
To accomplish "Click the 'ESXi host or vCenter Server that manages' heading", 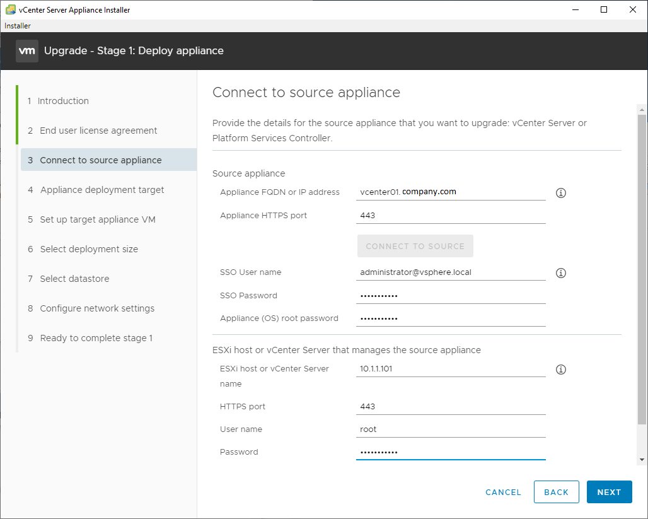I will [347, 350].
